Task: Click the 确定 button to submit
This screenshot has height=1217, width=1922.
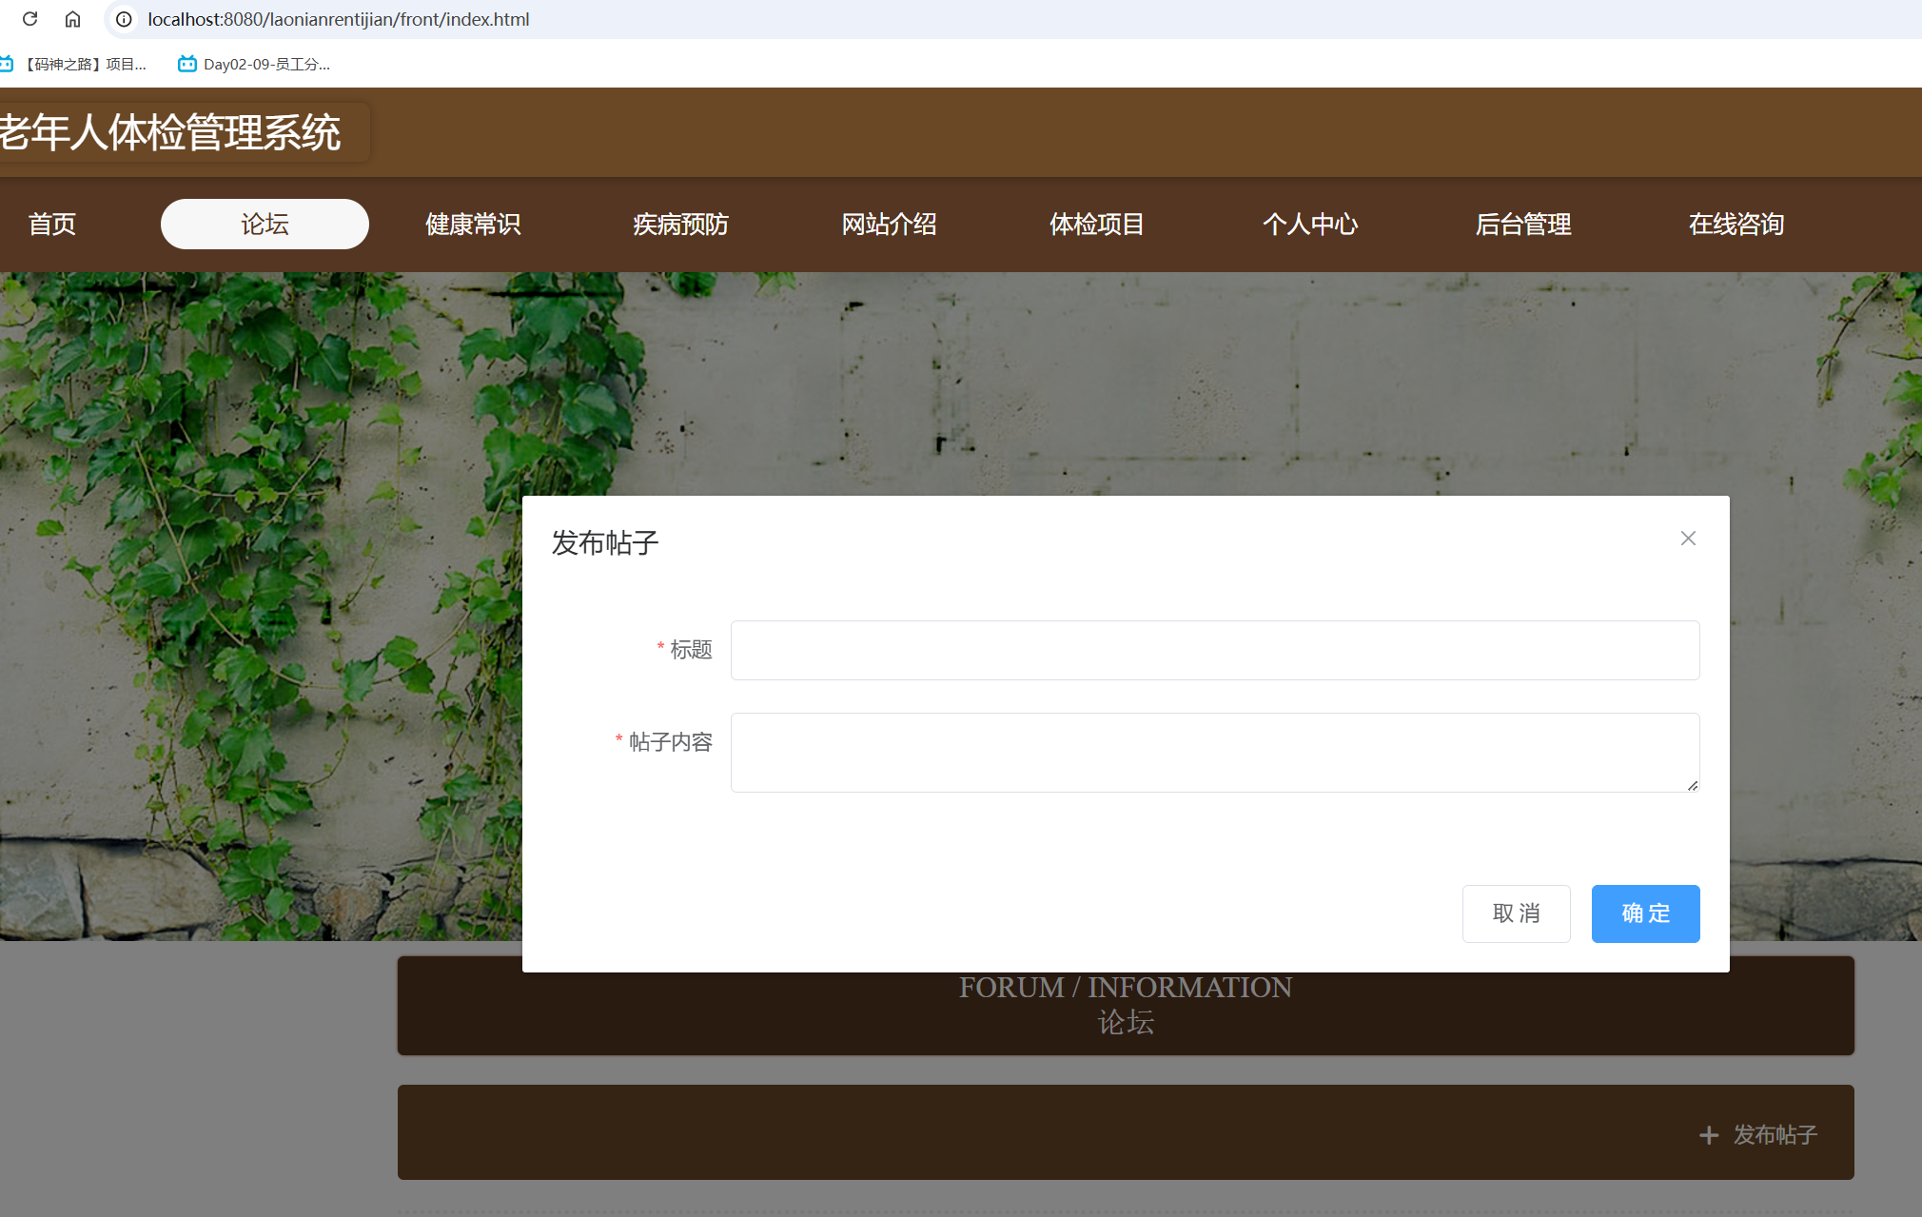Action: pyautogui.click(x=1645, y=913)
